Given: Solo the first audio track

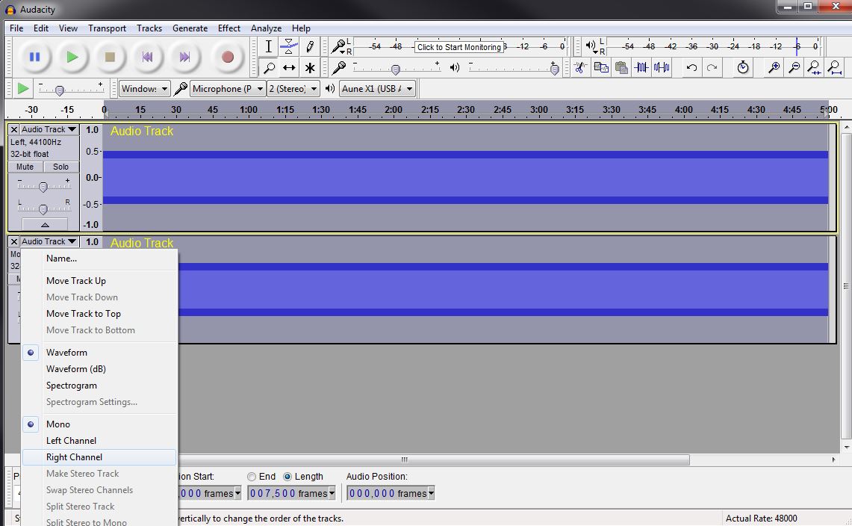Looking at the screenshot, I should tap(61, 167).
